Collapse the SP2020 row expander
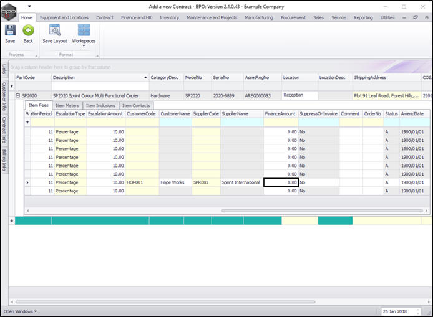 (x=17, y=95)
